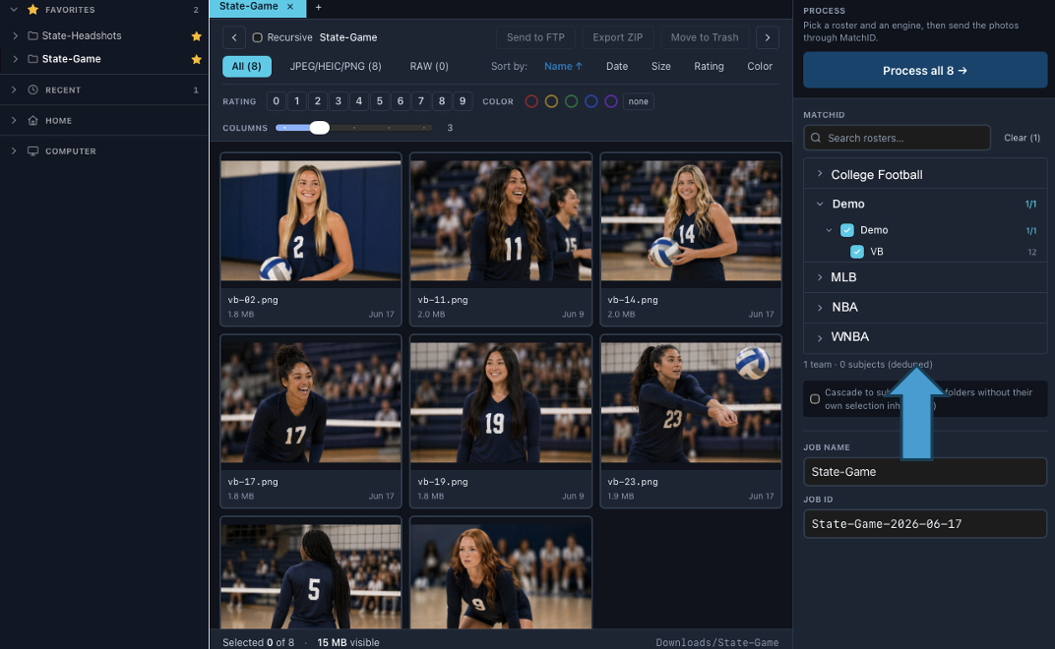Select the vb-17.png thumbnail
Image resolution: width=1055 pixels, height=649 pixels.
(311, 403)
